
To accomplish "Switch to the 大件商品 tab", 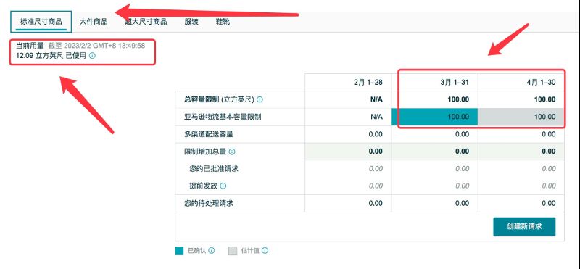I will (94, 22).
